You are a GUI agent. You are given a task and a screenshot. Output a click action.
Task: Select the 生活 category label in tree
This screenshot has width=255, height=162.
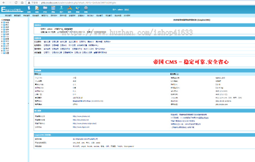[7, 22]
